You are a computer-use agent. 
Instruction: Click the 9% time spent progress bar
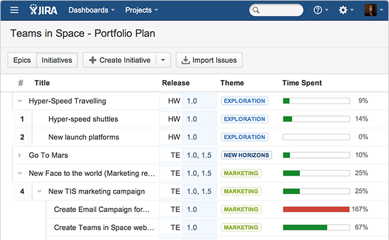click(x=316, y=101)
